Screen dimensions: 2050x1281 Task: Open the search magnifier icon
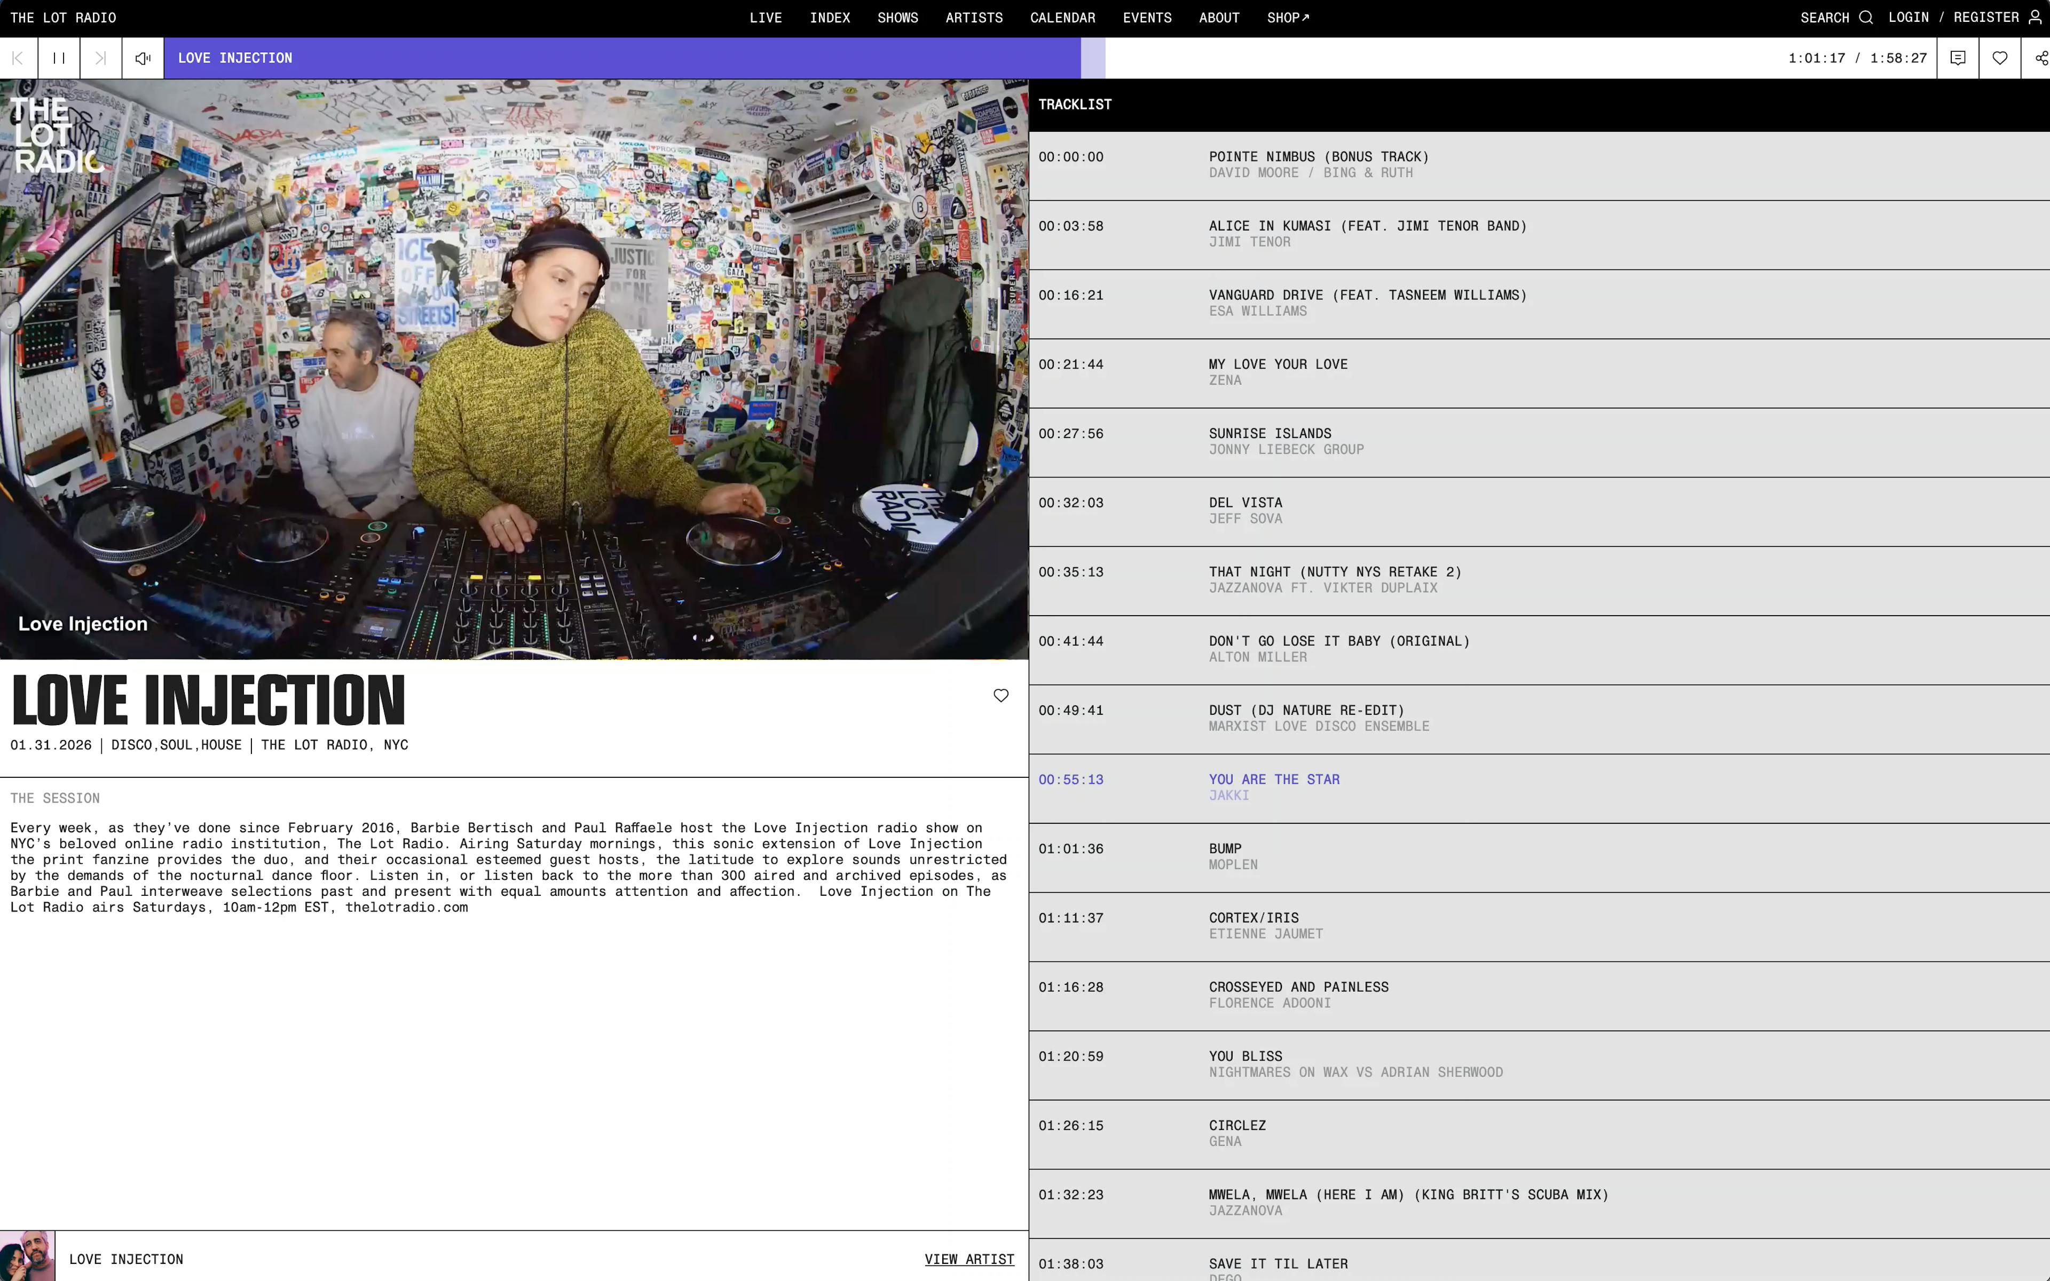tap(1865, 17)
